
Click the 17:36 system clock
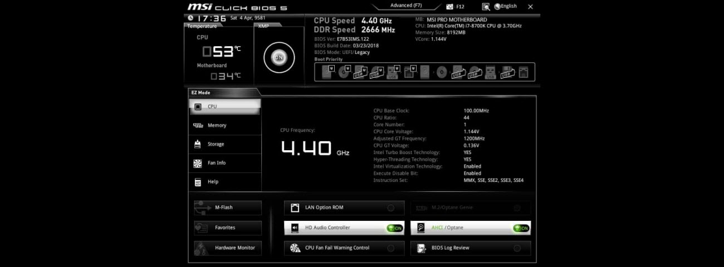211,18
